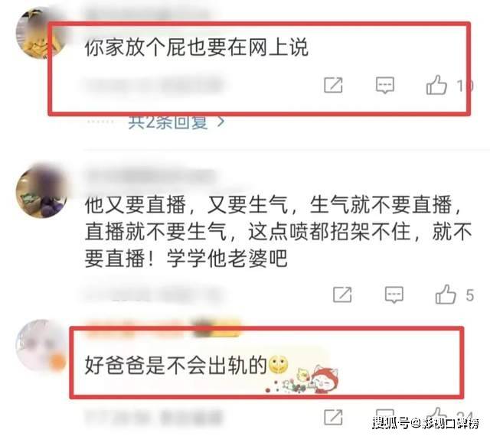Share the "好爸爸是不会出轨的" comment
The height and width of the screenshot is (436, 490).
[333, 417]
